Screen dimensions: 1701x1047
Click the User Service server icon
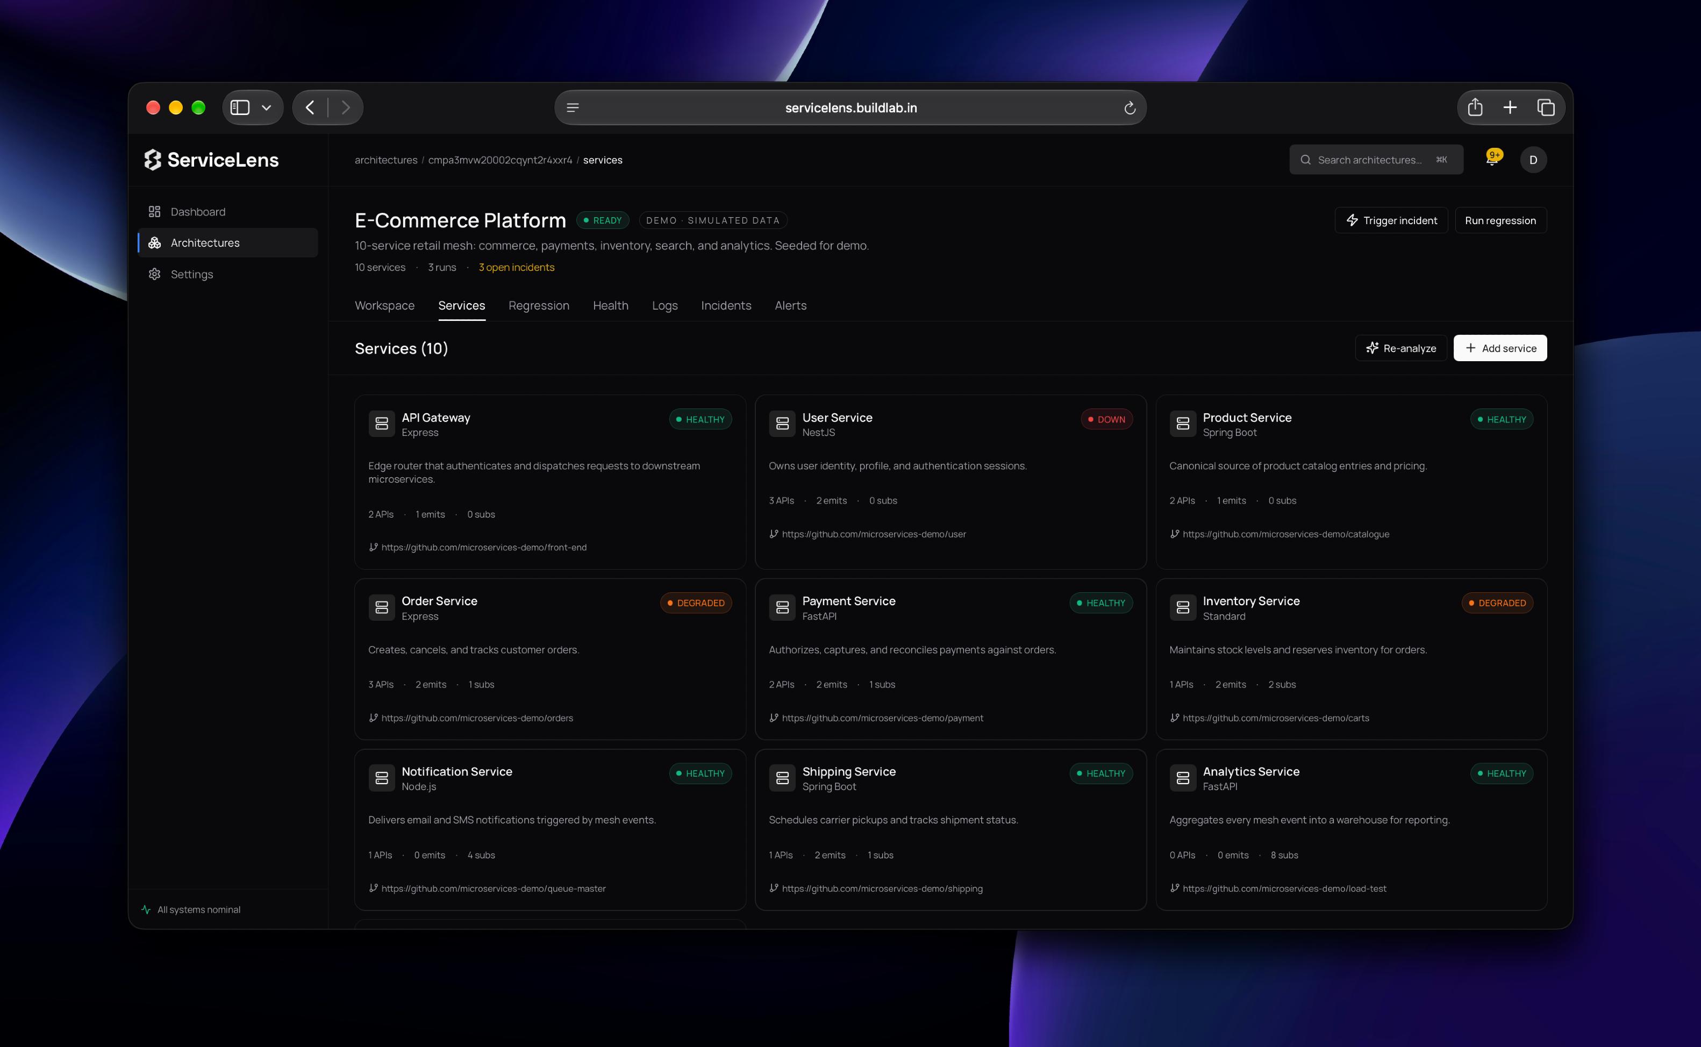782,424
